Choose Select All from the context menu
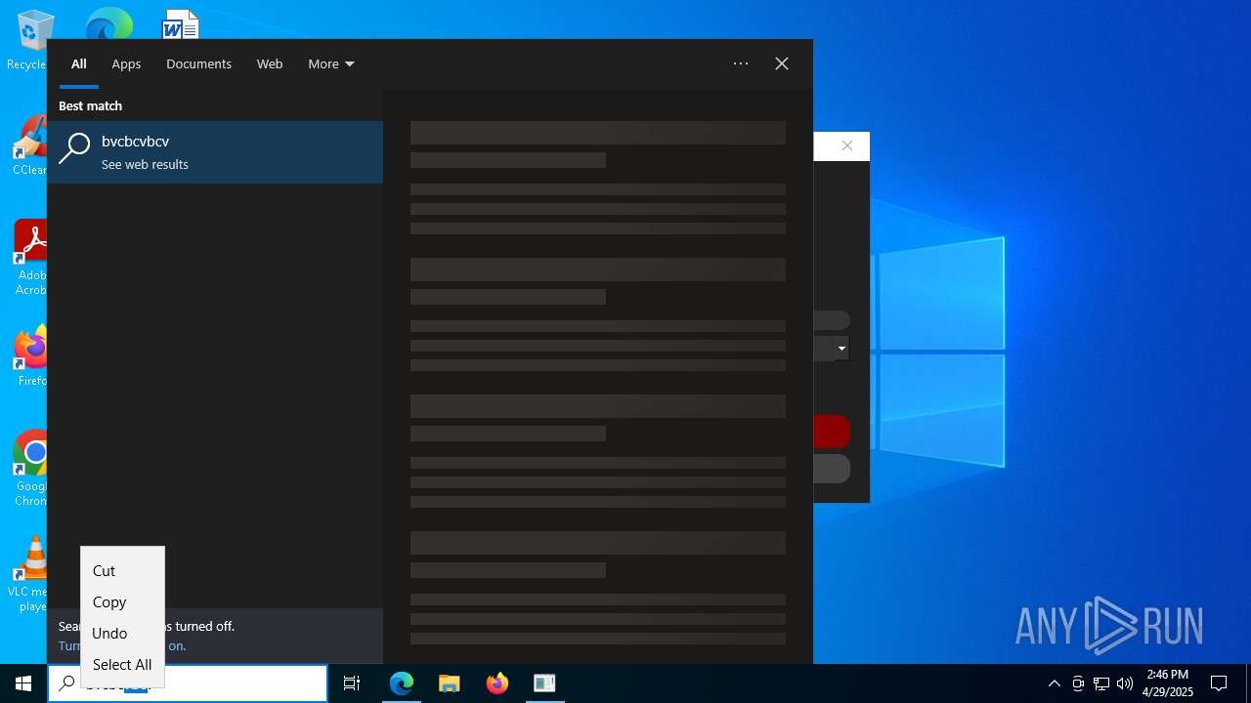The image size is (1251, 703). (122, 664)
